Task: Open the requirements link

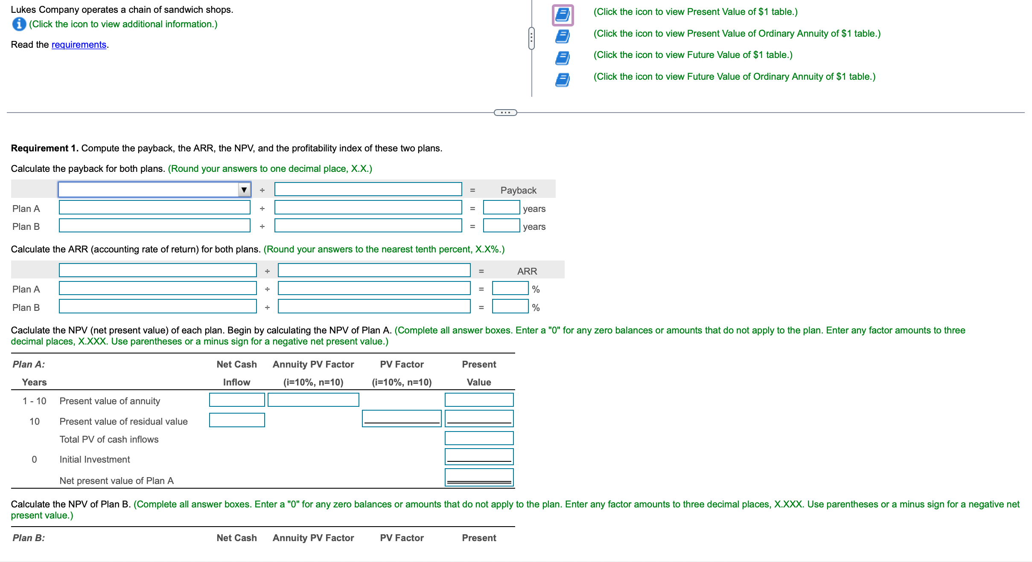Action: coord(79,45)
